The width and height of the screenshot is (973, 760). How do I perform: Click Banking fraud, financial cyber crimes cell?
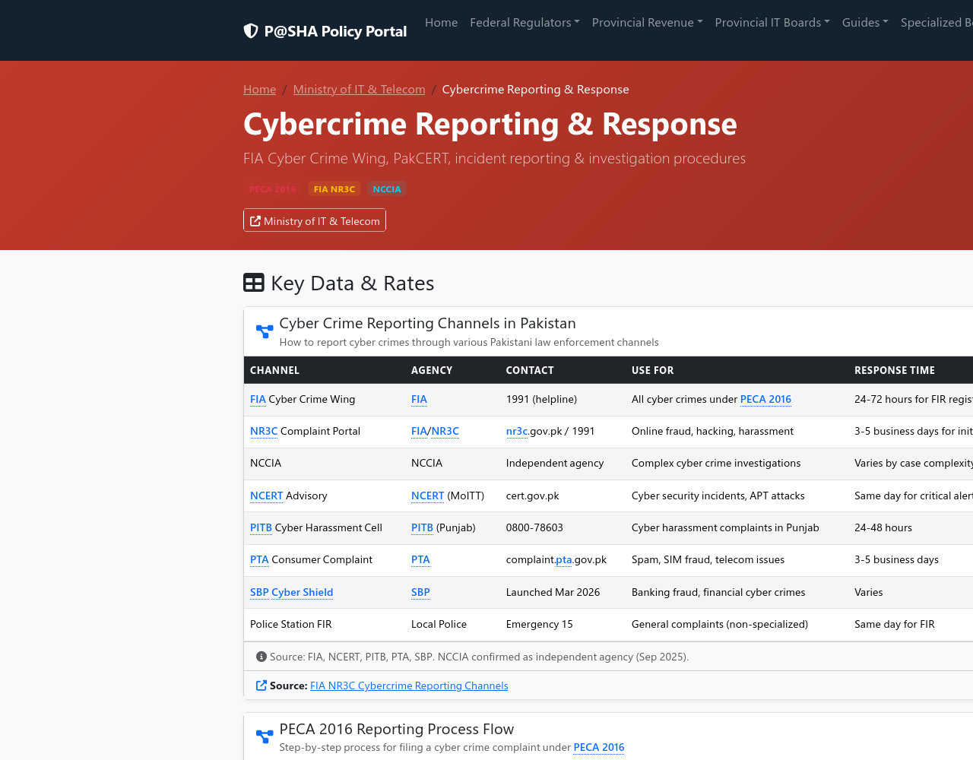pos(737,593)
